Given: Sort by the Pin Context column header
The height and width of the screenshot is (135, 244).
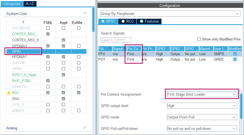Looking at the screenshot, I should coord(134,49).
